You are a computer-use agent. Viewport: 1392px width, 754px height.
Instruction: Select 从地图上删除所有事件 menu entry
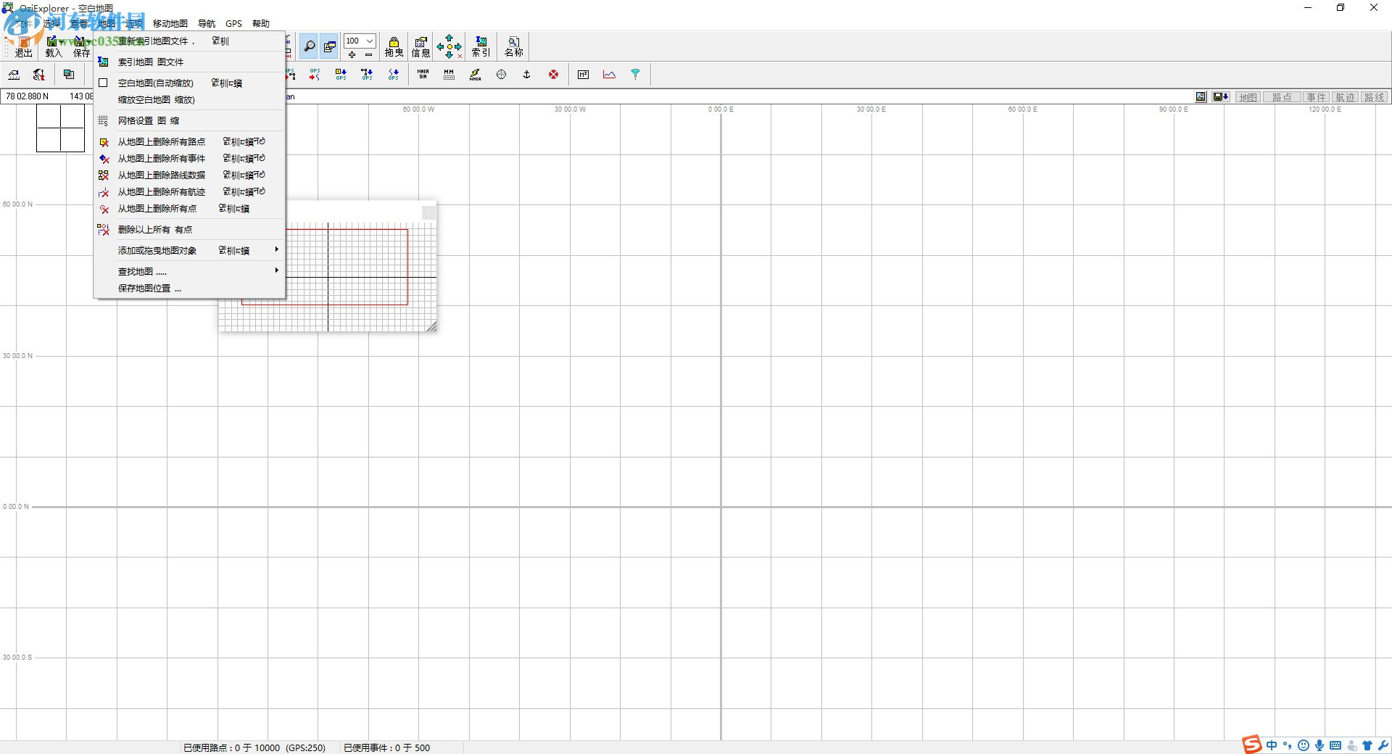(x=189, y=158)
